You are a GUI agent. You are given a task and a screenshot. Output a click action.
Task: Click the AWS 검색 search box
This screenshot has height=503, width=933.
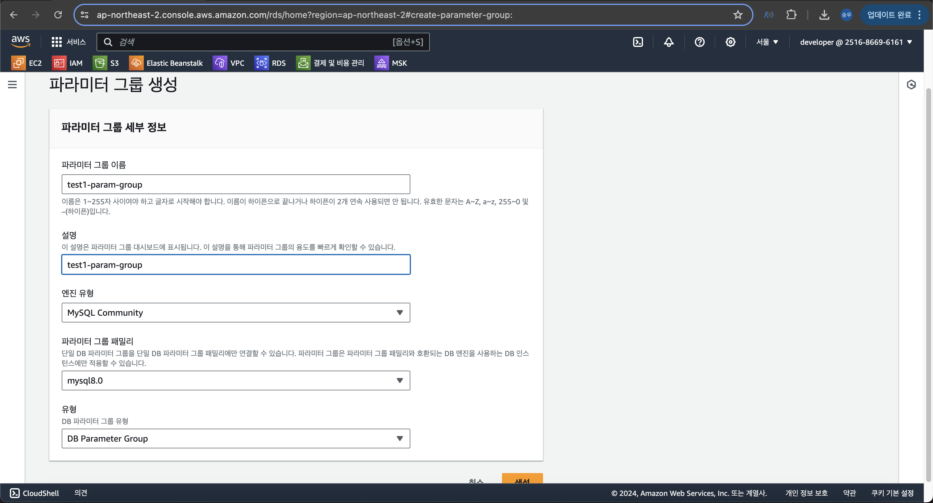click(263, 42)
